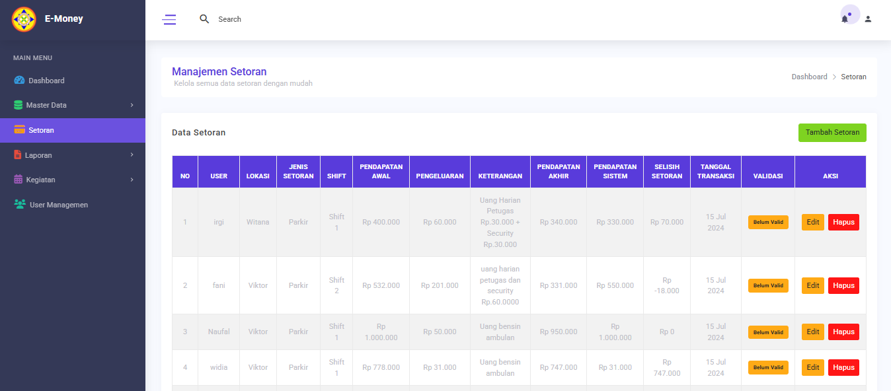The width and height of the screenshot is (891, 391).
Task: Click Edit for irgi's setoran row
Action: [812, 223]
